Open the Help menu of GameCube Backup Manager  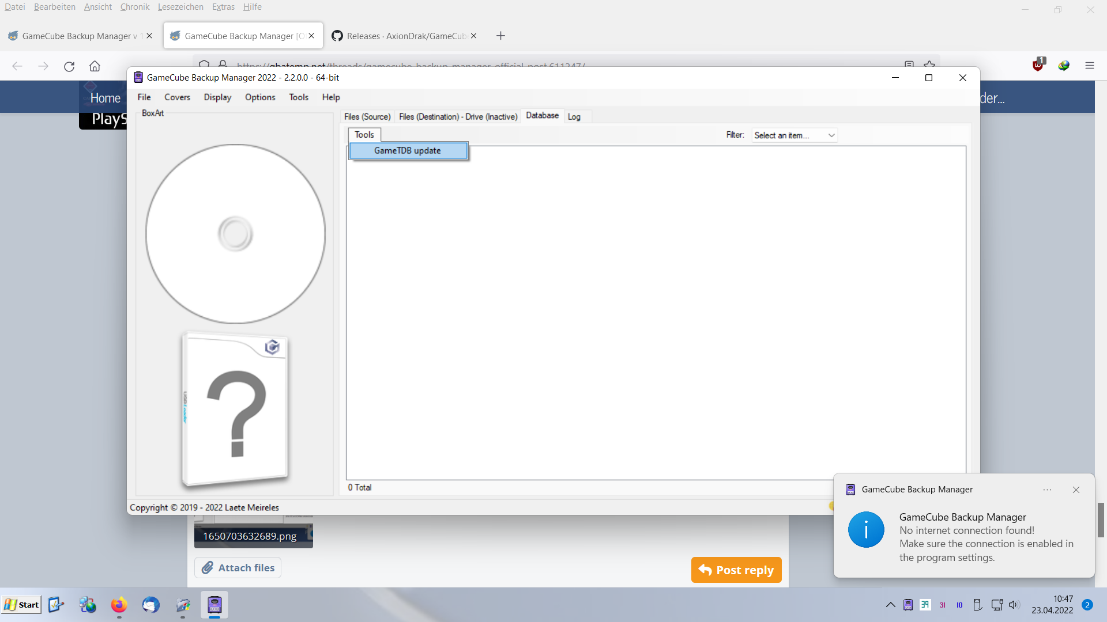tap(331, 97)
